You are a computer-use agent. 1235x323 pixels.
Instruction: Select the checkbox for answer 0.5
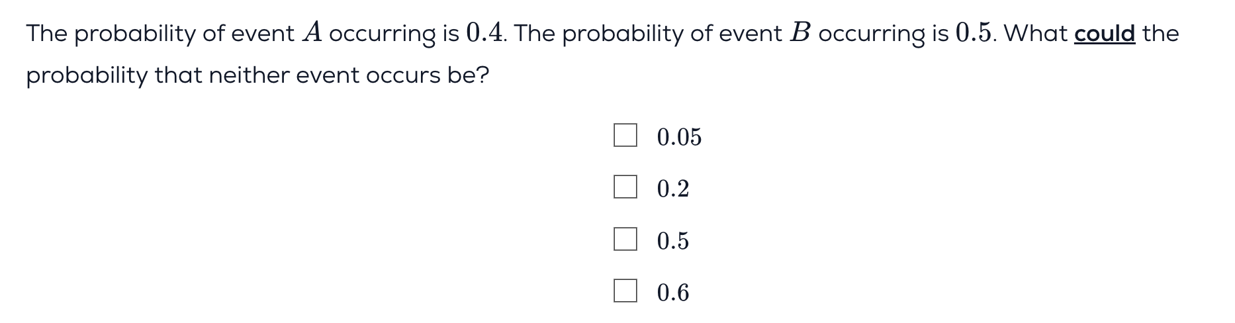pos(625,239)
